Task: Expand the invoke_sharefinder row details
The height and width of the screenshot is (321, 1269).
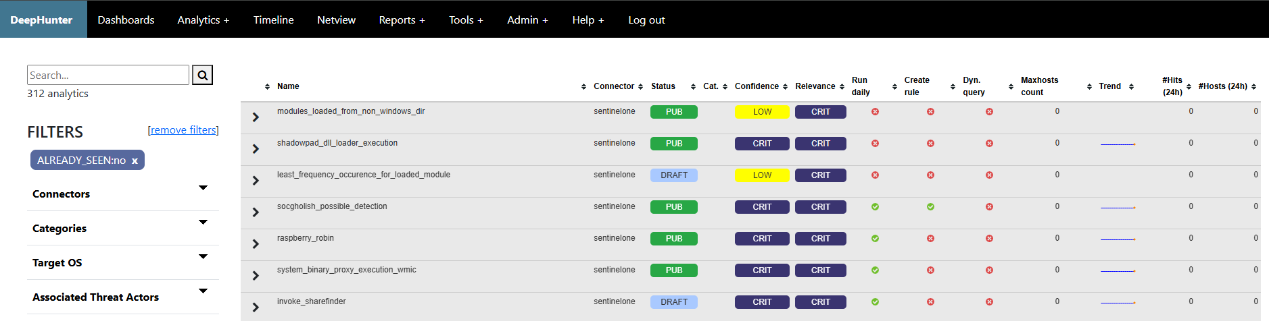Action: [256, 308]
